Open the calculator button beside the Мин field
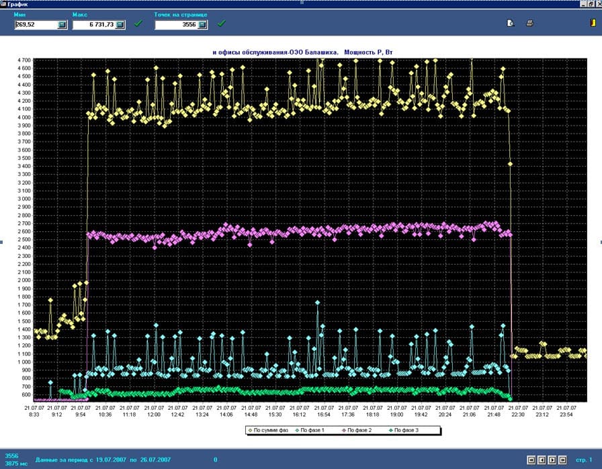Image resolution: width=602 pixels, height=469 pixels. (62, 25)
